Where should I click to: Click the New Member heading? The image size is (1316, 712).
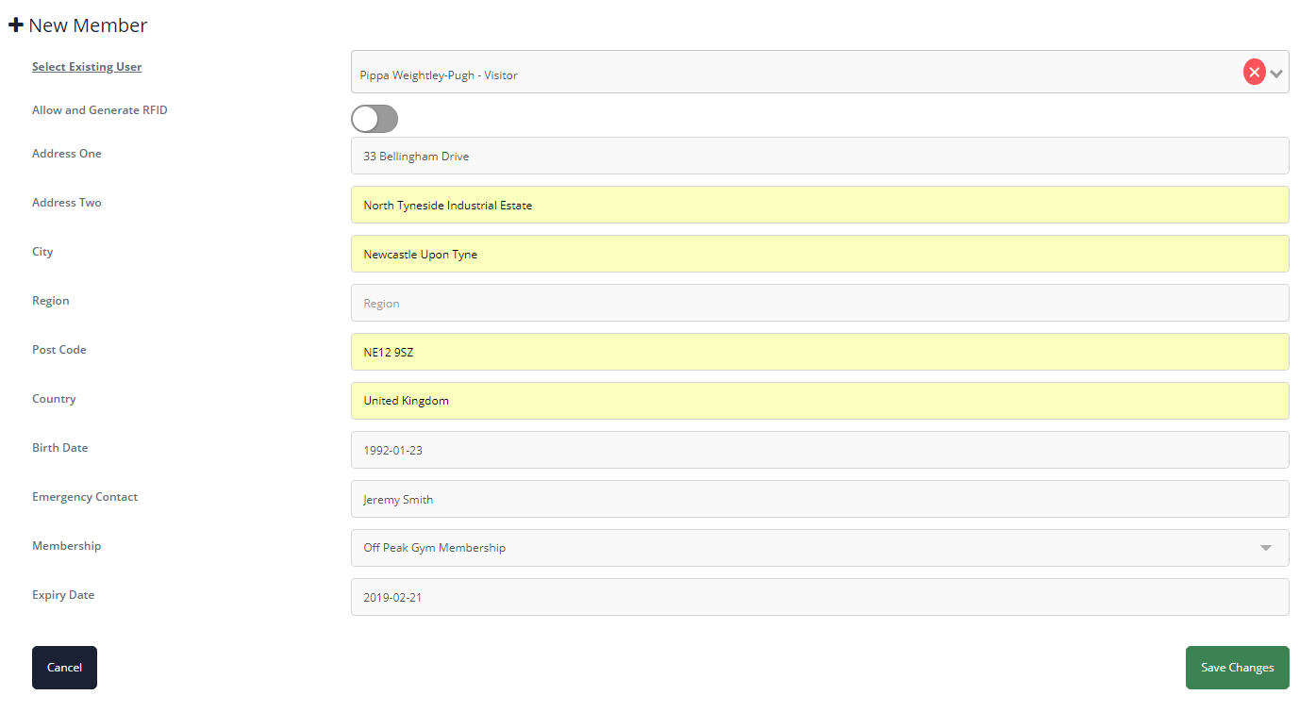coord(88,25)
